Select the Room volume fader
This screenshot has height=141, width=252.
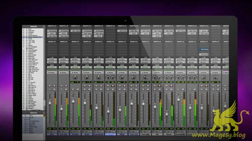tap(167, 113)
